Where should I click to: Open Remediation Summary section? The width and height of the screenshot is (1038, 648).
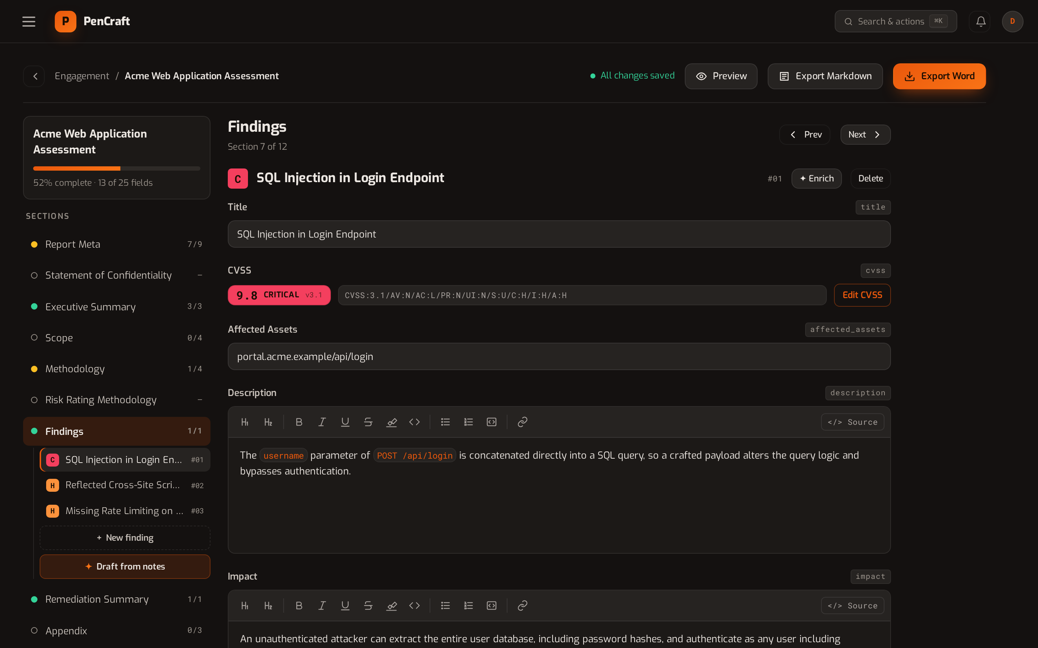(117, 599)
